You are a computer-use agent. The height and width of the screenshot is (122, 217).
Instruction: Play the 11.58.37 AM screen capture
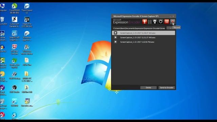(x=115, y=33)
